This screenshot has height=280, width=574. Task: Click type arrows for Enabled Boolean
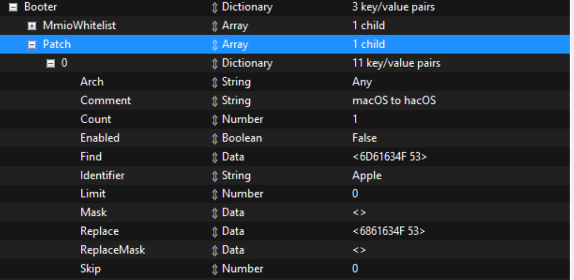click(214, 138)
